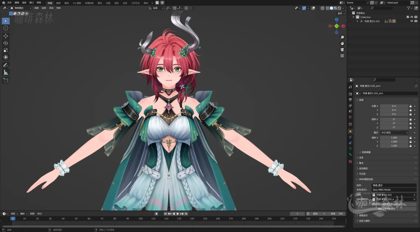
Task: Open the Tool properties tab
Action: coord(350,87)
